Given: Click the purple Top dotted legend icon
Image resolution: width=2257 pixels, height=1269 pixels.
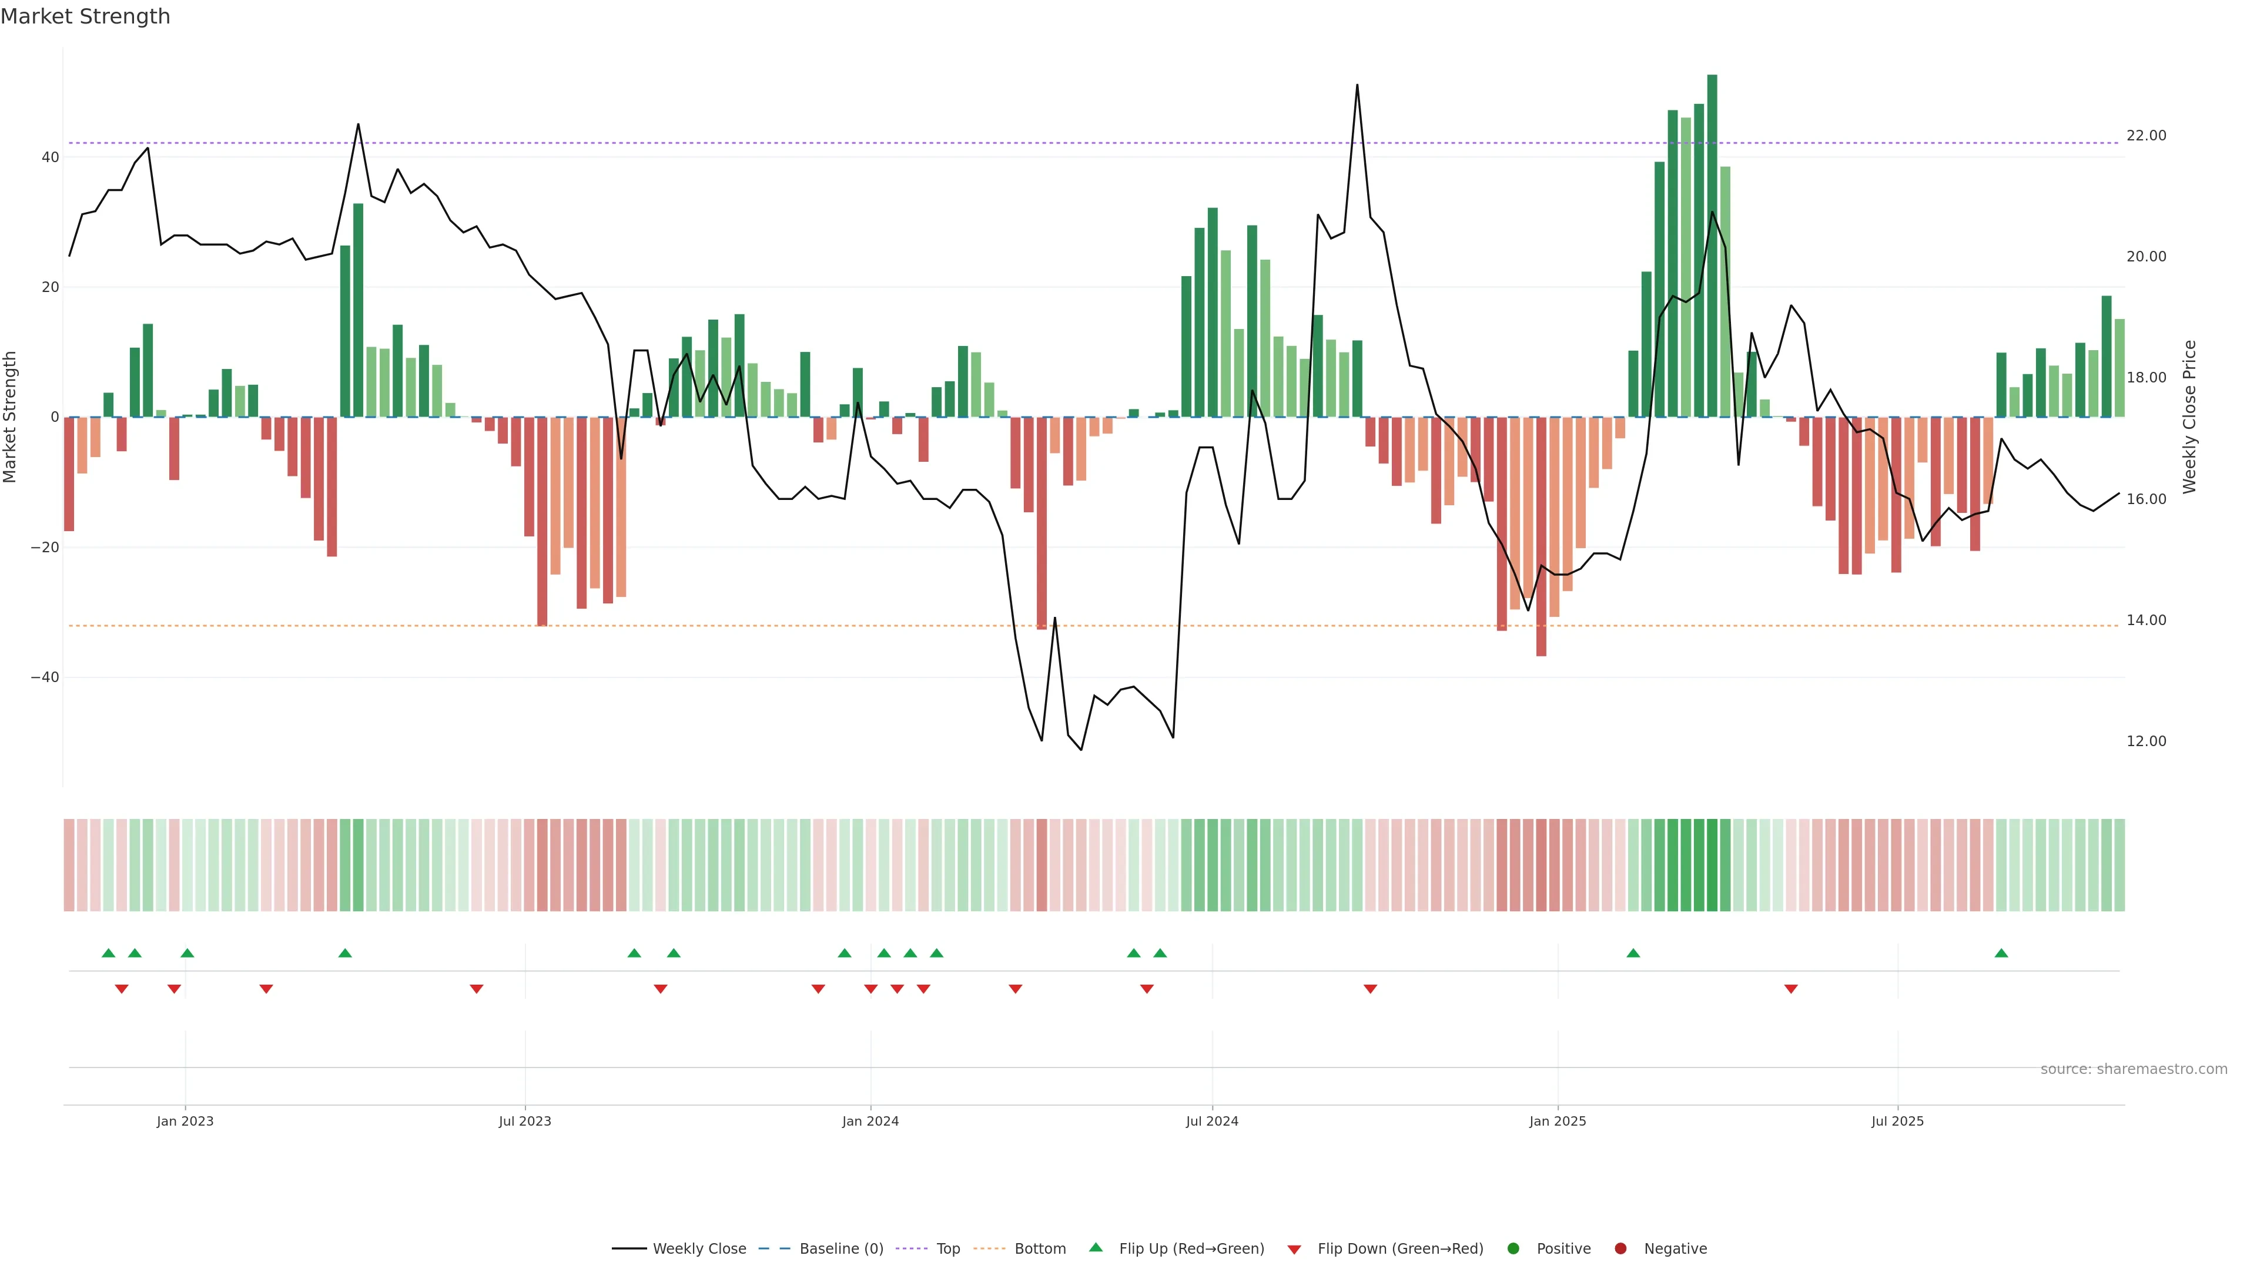Looking at the screenshot, I should (911, 1249).
